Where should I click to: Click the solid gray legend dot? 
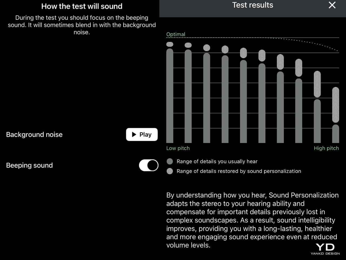coord(170,161)
